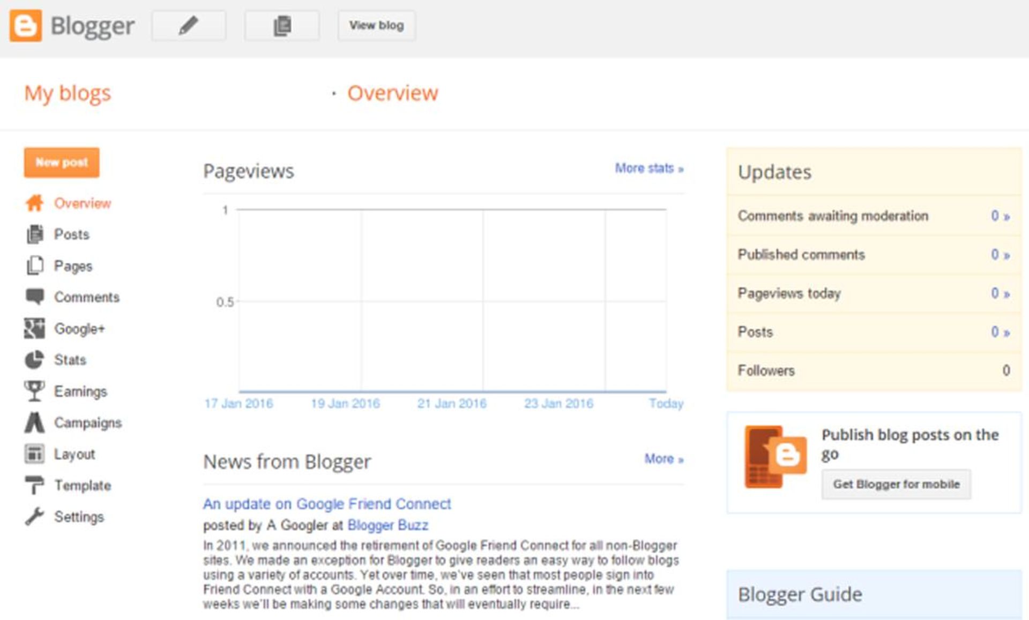Click the pencil create-post icon
The height and width of the screenshot is (620, 1029).
[x=188, y=26]
